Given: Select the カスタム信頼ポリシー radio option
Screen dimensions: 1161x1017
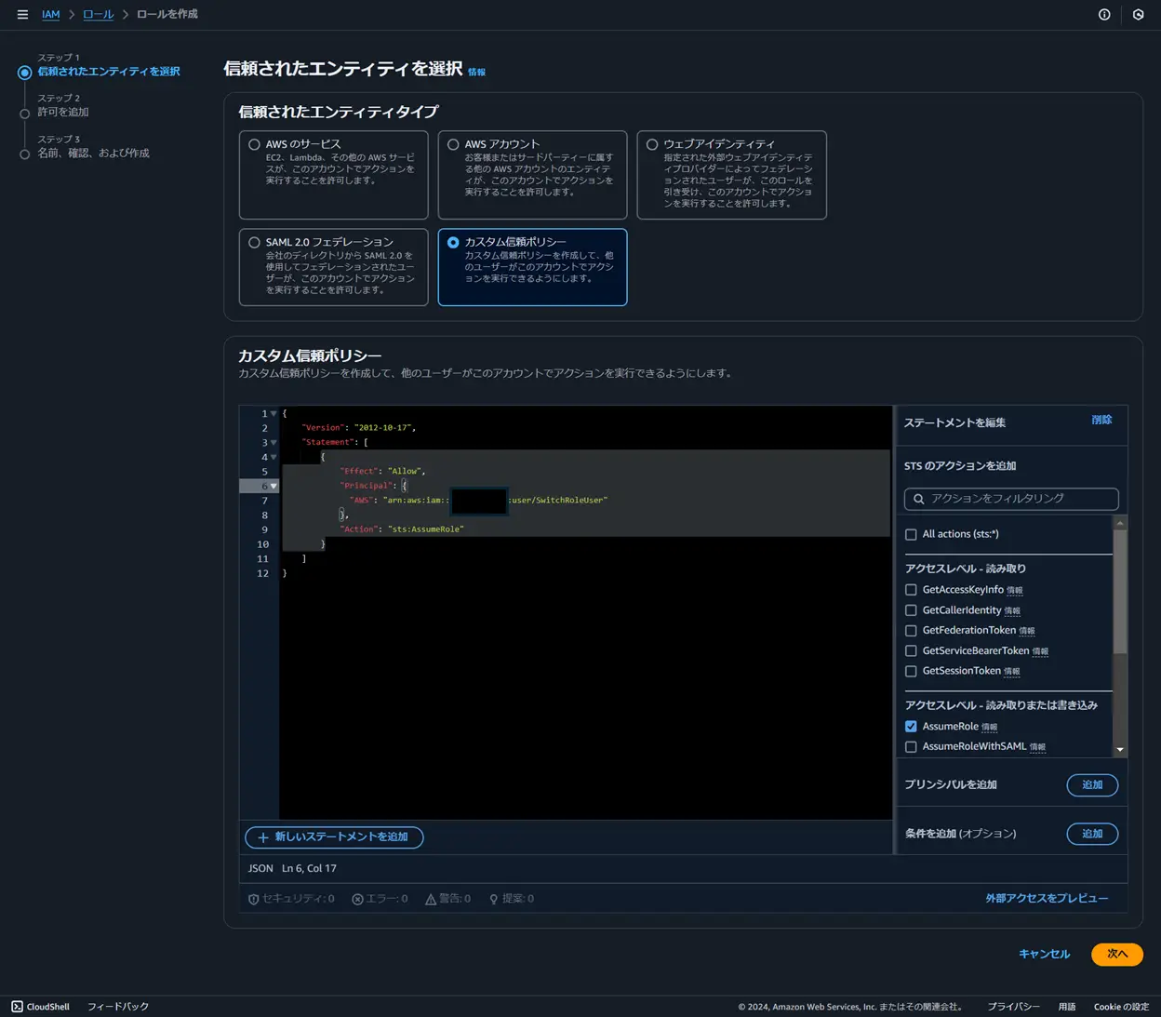Looking at the screenshot, I should click(453, 242).
